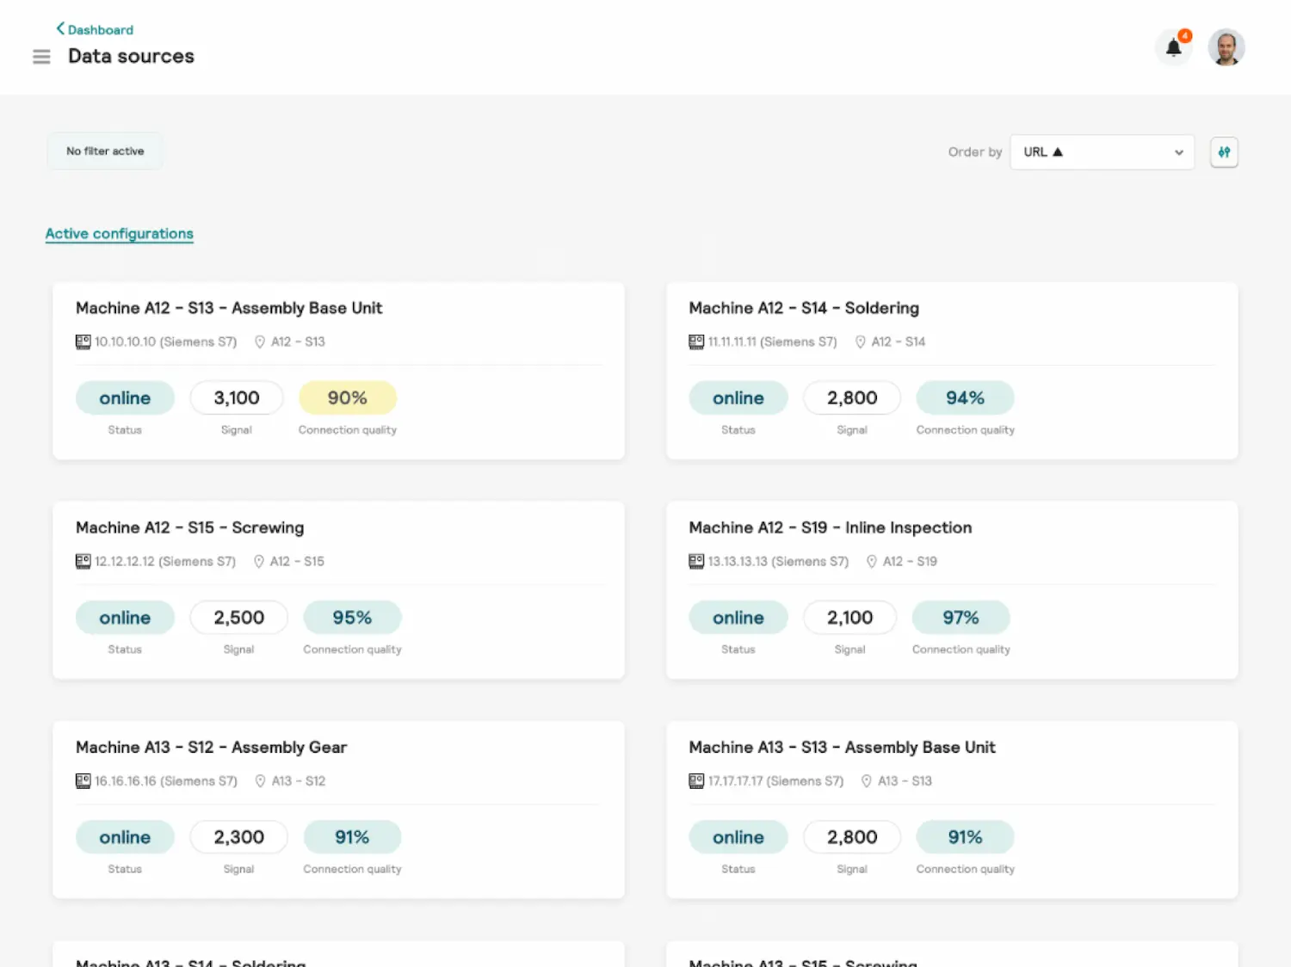Screen dimensions: 1291x967
Task: Open the filter settings icon button
Action: point(1224,152)
